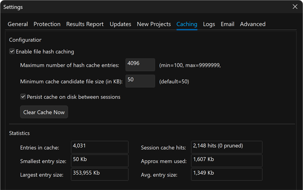Click the '(default=50)' hint text
This screenshot has height=190, width=303.
point(174,82)
